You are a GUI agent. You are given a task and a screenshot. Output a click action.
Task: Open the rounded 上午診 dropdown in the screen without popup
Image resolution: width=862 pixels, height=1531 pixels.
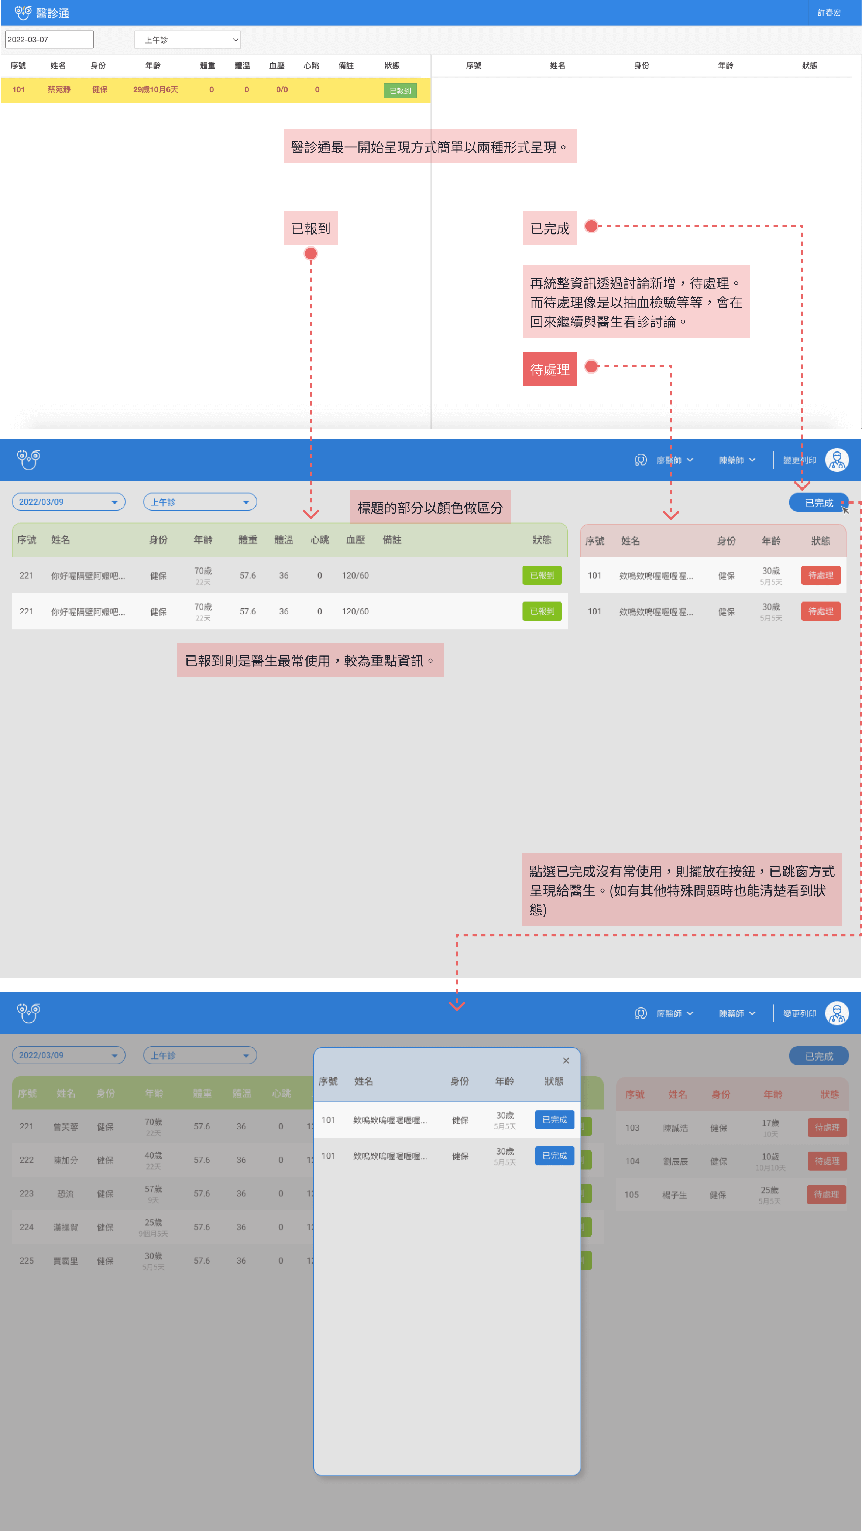coord(200,502)
